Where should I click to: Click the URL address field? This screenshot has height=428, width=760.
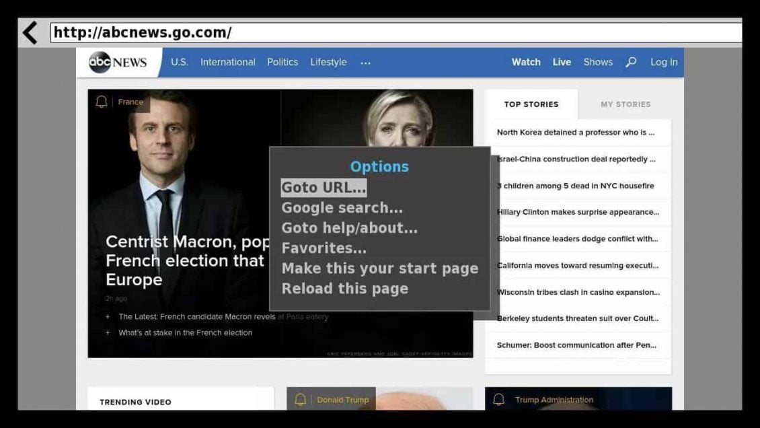[x=396, y=32]
